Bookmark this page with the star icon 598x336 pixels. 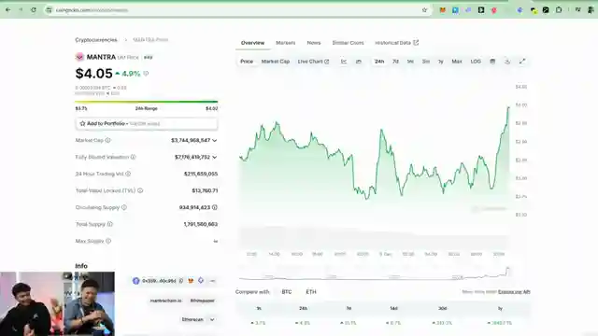(424, 10)
